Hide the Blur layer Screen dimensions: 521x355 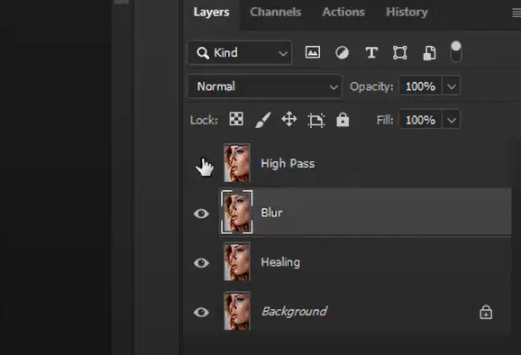(x=201, y=214)
